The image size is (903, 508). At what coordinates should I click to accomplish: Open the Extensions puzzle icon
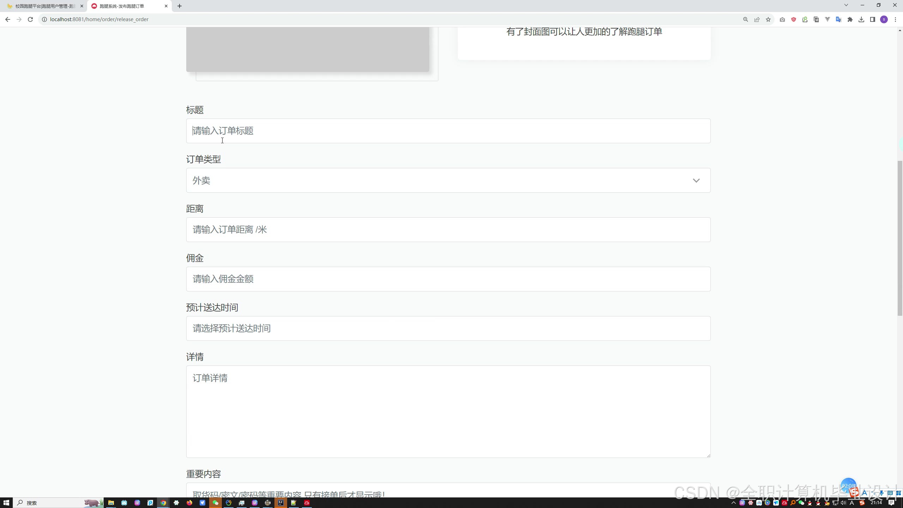pos(850,19)
